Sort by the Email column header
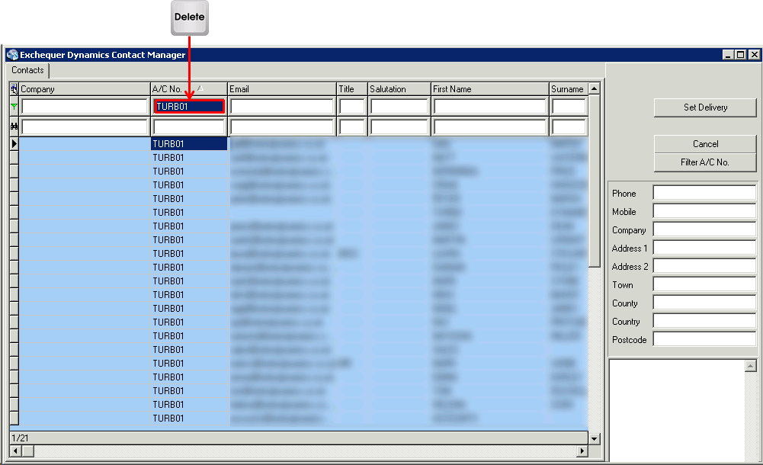763x465 pixels. click(282, 89)
